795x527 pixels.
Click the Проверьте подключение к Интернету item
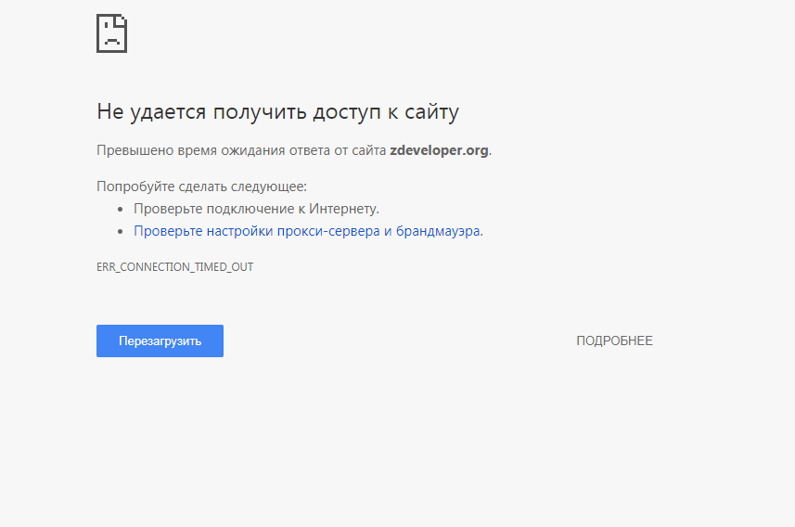pyautogui.click(x=256, y=209)
